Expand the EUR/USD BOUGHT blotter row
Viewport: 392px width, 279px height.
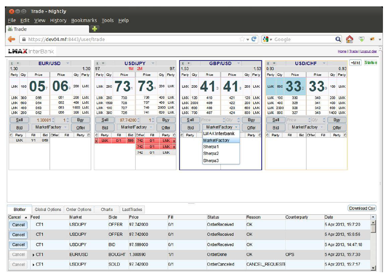(x=34, y=255)
